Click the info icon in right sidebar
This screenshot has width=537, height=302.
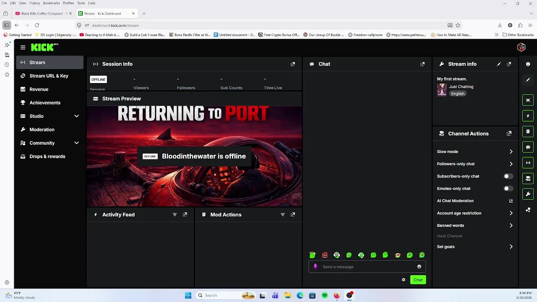tap(528, 64)
